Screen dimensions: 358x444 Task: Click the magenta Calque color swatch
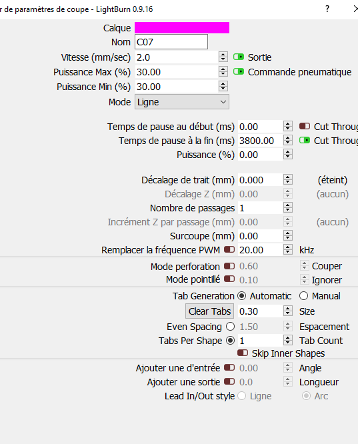(x=182, y=28)
